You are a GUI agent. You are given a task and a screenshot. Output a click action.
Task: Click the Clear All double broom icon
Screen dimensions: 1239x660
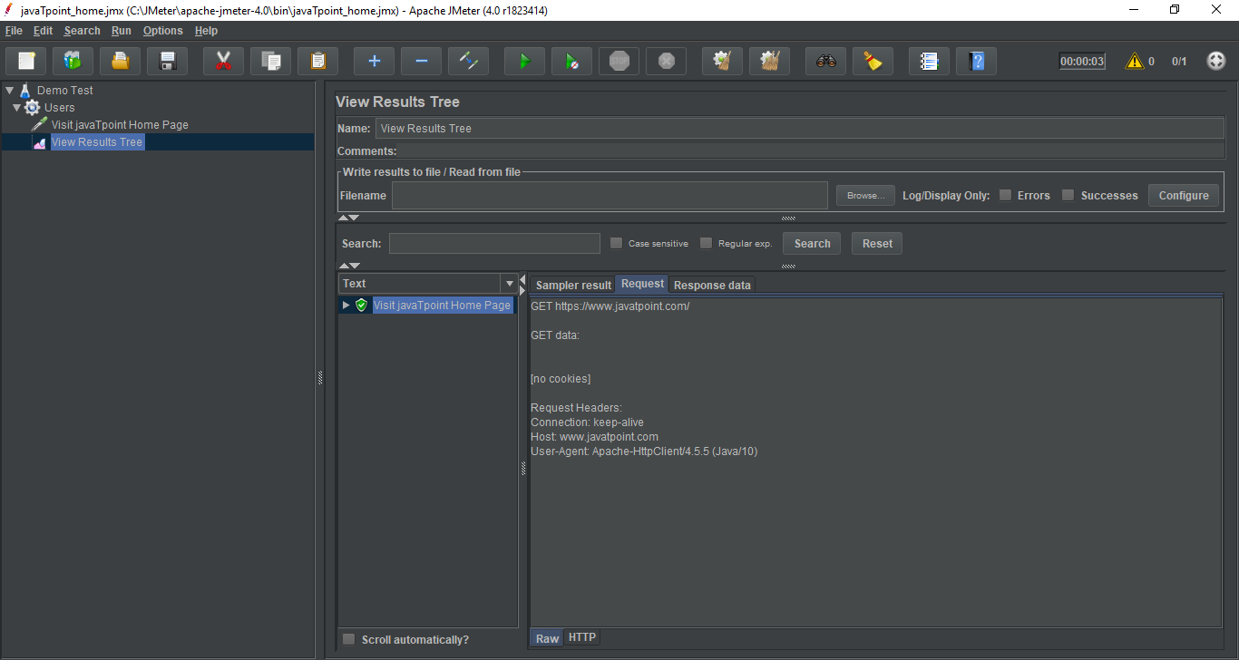(769, 61)
